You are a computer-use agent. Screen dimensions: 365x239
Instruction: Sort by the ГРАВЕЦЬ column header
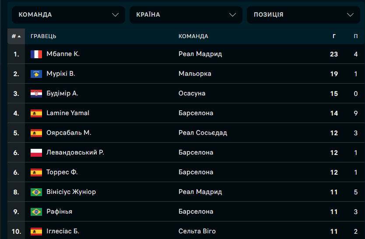(43, 36)
